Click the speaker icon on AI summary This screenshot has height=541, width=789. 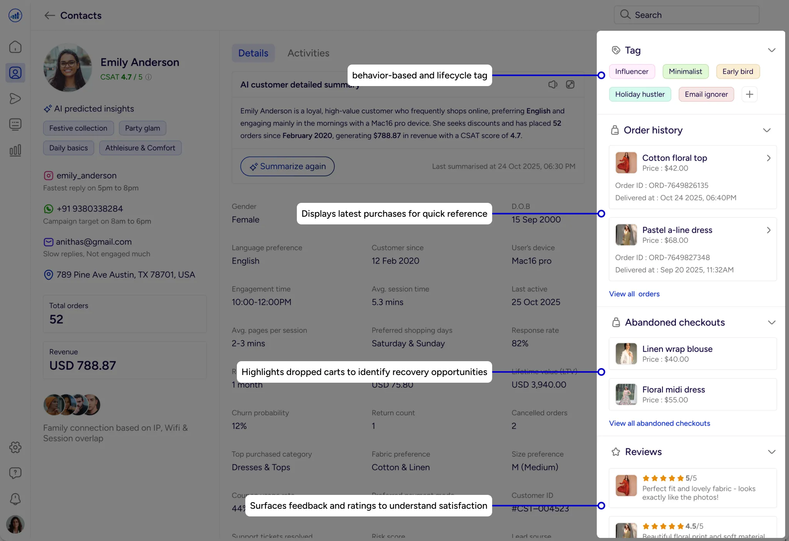click(553, 85)
